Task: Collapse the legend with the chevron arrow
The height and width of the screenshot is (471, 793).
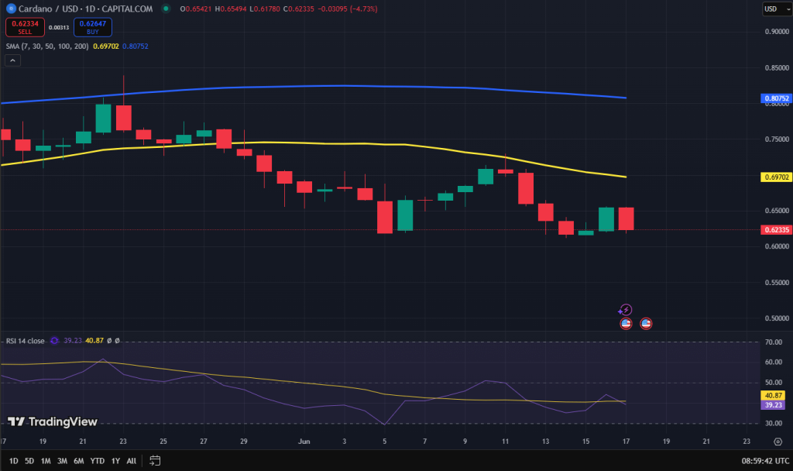Action: [12, 60]
